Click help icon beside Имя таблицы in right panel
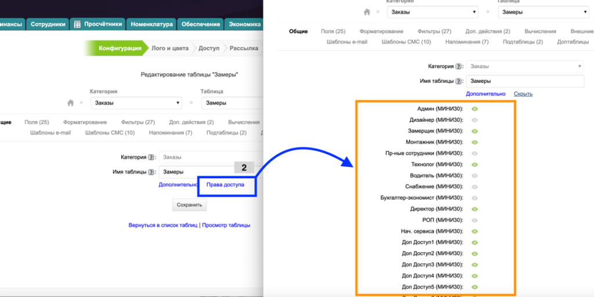Screen dimensions: 594x297 (x=458, y=82)
